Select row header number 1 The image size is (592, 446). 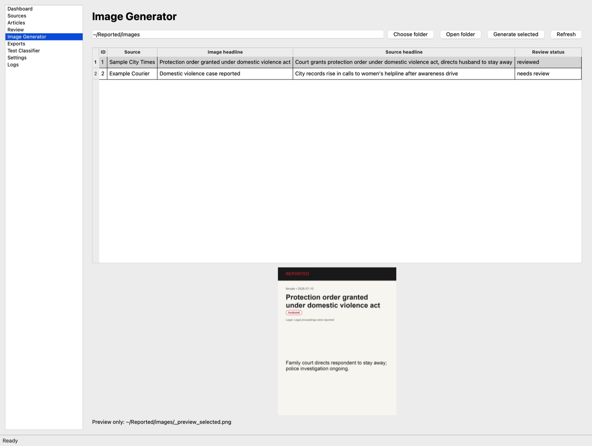[95, 62]
